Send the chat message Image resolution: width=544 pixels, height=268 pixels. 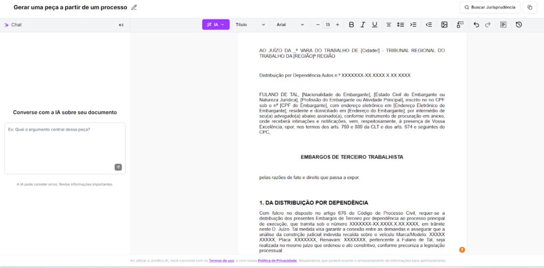click(118, 167)
